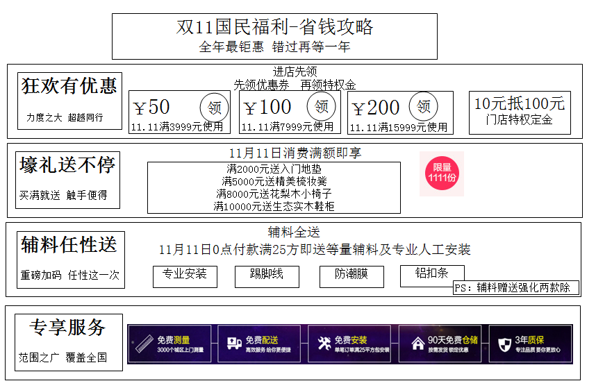The image size is (596, 381).
Task: Click the ¥200 amount text
Action: pyautogui.click(x=376, y=108)
